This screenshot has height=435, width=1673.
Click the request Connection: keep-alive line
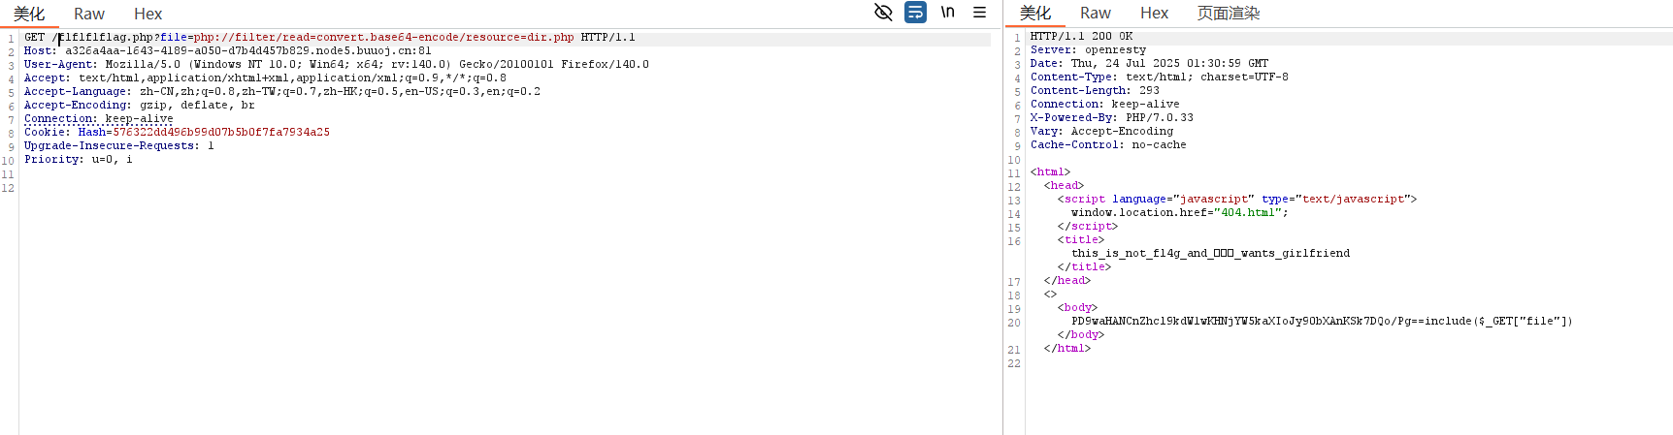pos(99,119)
